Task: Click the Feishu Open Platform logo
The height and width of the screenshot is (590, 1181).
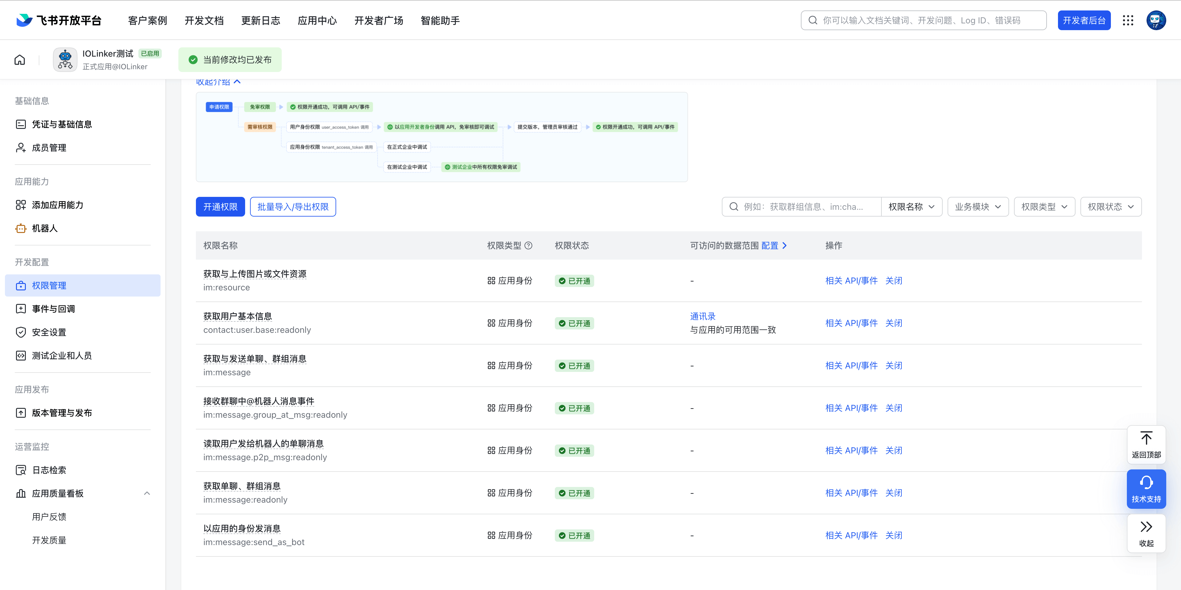Action: coord(59,20)
